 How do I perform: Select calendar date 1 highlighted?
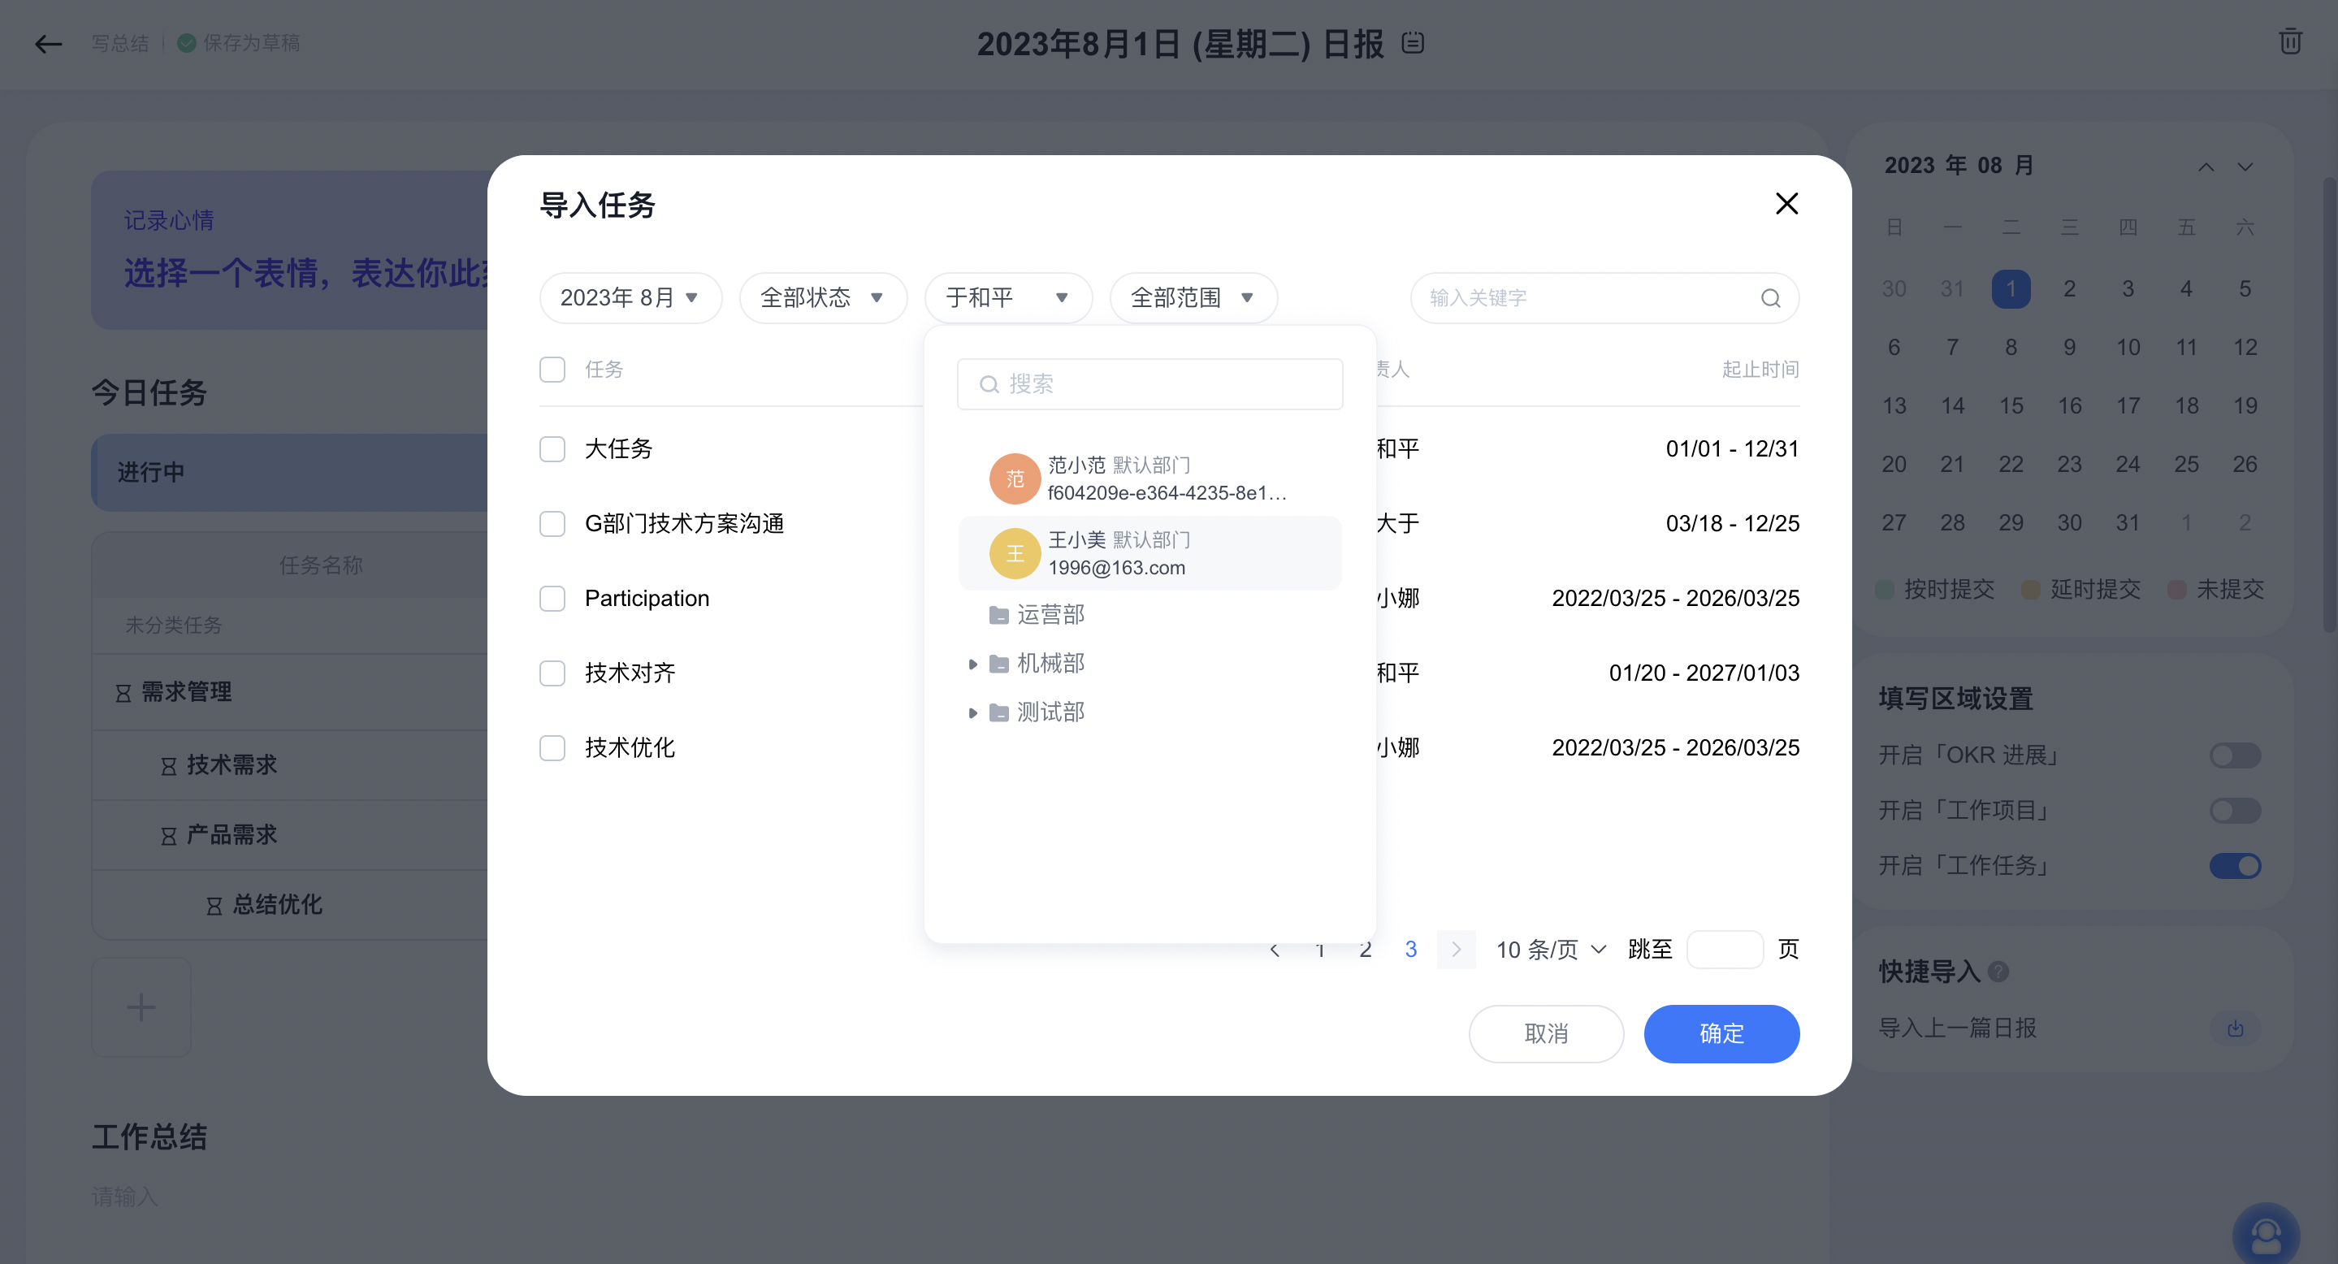click(x=2011, y=288)
